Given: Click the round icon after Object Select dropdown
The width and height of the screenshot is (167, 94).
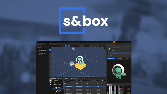Looking at the screenshot, I should pyautogui.click(x=64, y=46).
